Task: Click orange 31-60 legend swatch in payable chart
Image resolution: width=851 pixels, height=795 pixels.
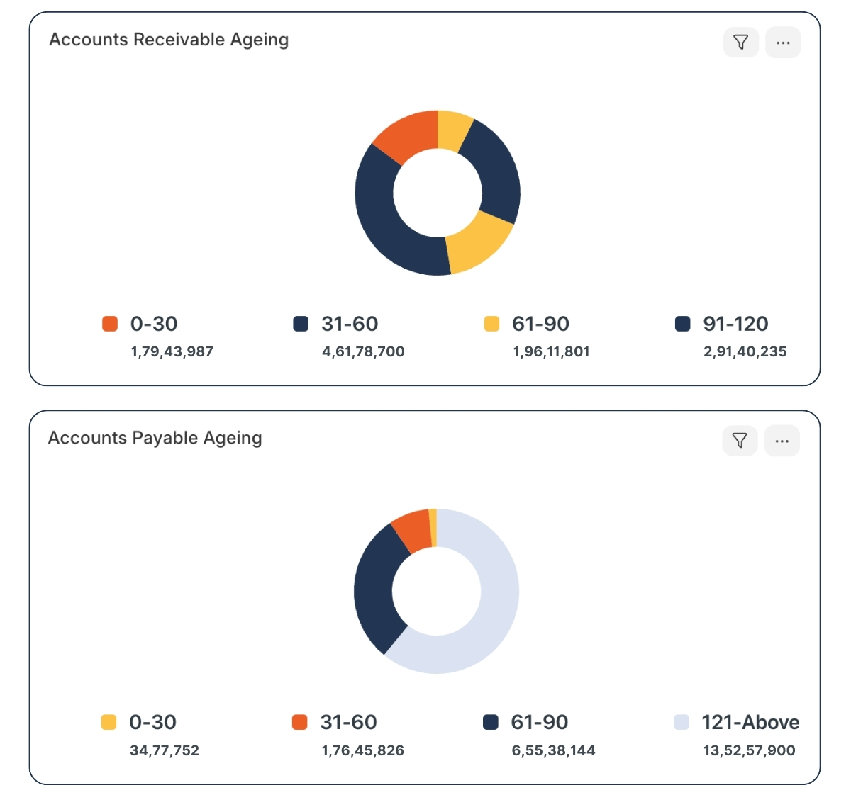Action: click(x=299, y=722)
